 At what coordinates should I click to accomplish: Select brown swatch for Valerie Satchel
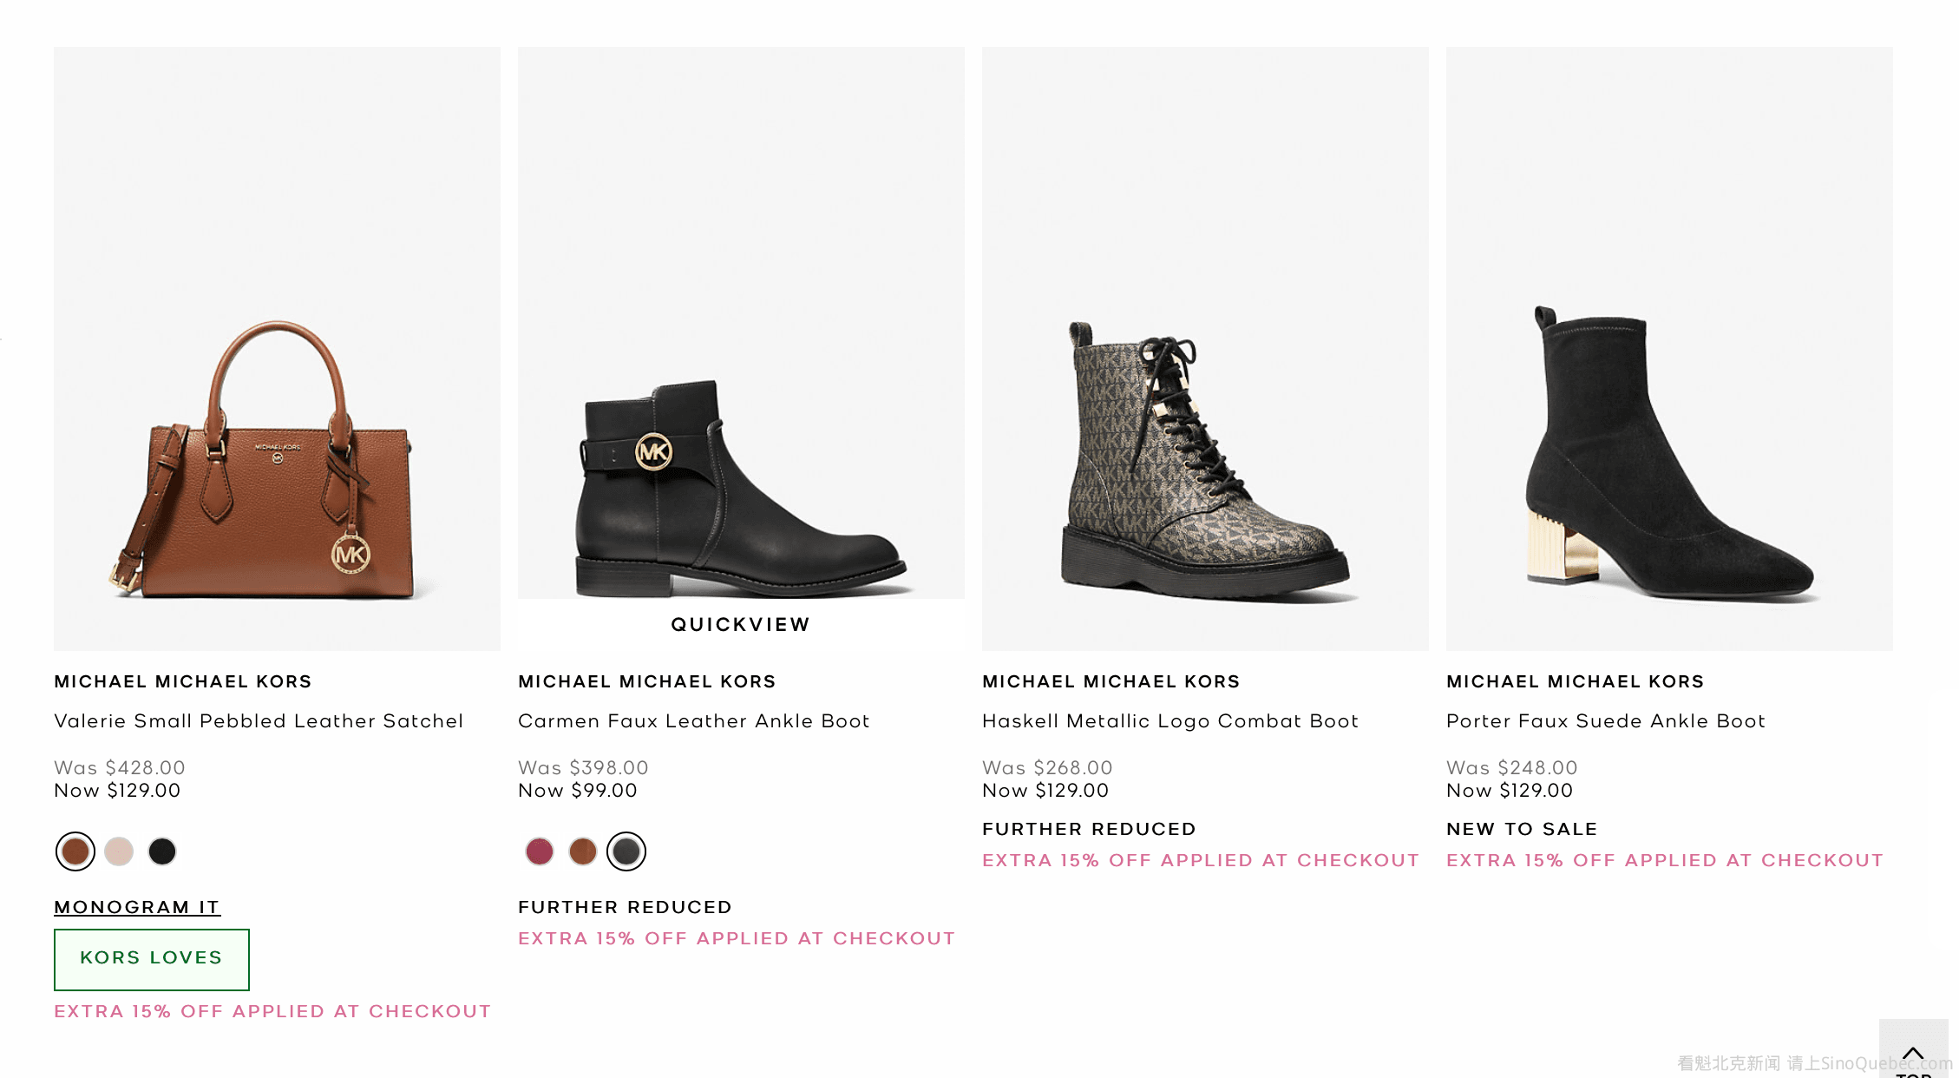click(x=75, y=851)
